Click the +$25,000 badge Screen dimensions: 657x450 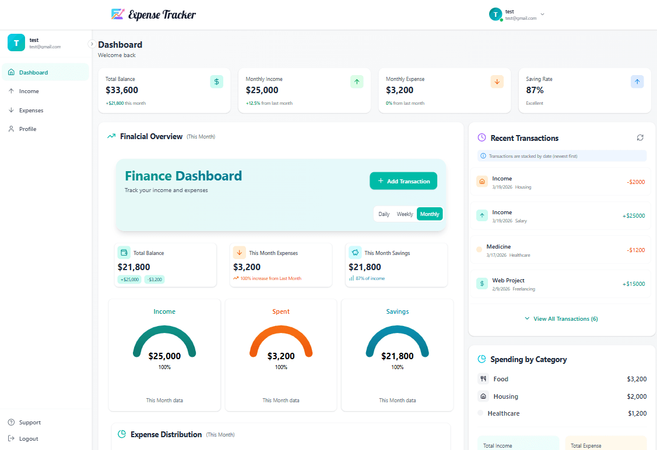129,279
